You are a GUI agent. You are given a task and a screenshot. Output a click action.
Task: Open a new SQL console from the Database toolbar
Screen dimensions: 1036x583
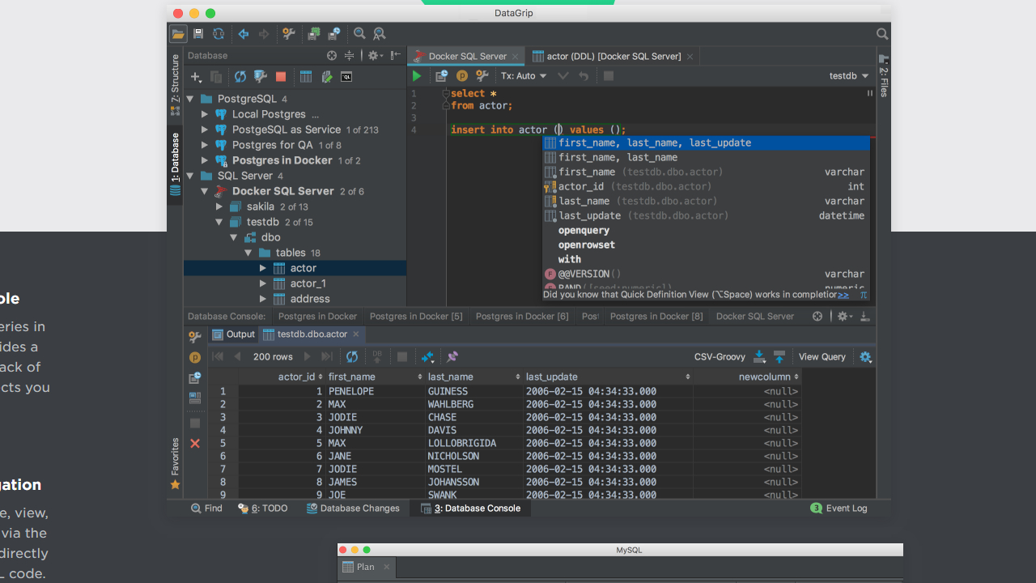[346, 76]
